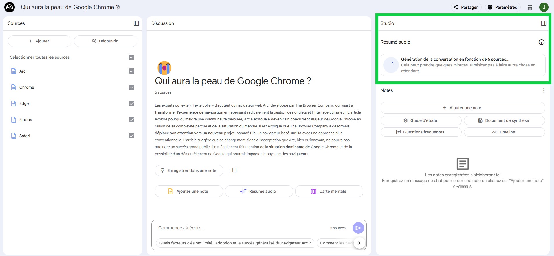Select the Edge source label
Viewport: 554px width, 256px height.
coord(24,103)
